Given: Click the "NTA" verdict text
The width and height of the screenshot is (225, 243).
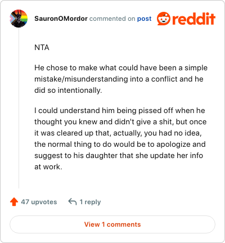Looking at the screenshot, I should (x=42, y=47).
